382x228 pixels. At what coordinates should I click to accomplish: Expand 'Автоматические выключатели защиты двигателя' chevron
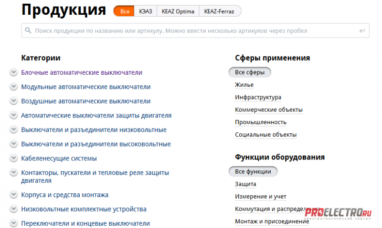pos(14,115)
